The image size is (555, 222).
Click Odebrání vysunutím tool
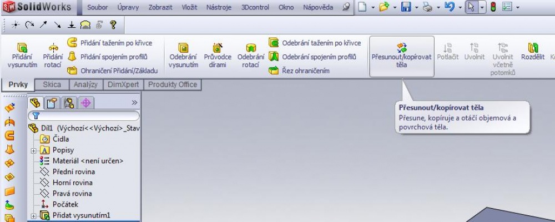183,56
